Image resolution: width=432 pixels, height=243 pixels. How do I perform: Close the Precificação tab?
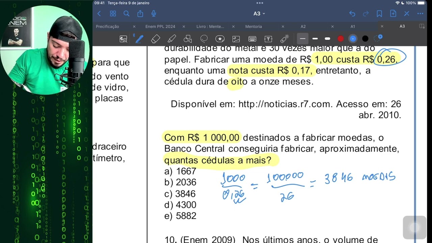pos(134,26)
